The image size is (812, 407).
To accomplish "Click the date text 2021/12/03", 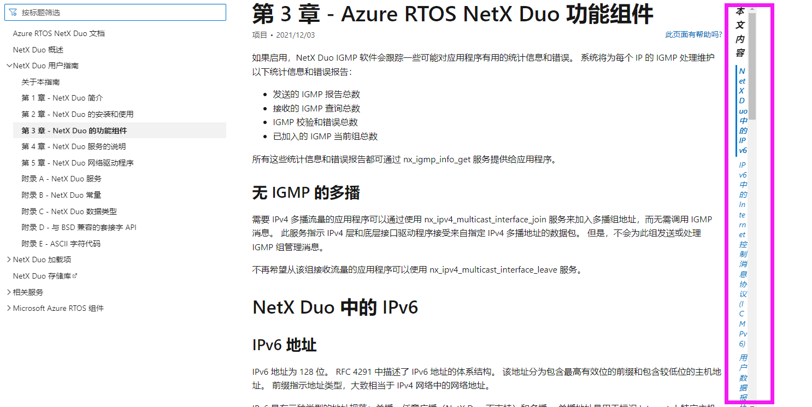I will pyautogui.click(x=296, y=35).
